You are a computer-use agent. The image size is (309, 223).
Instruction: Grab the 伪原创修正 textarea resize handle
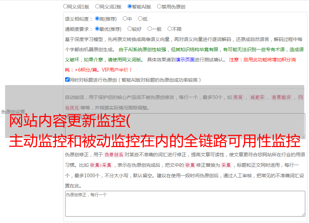click(303, 215)
